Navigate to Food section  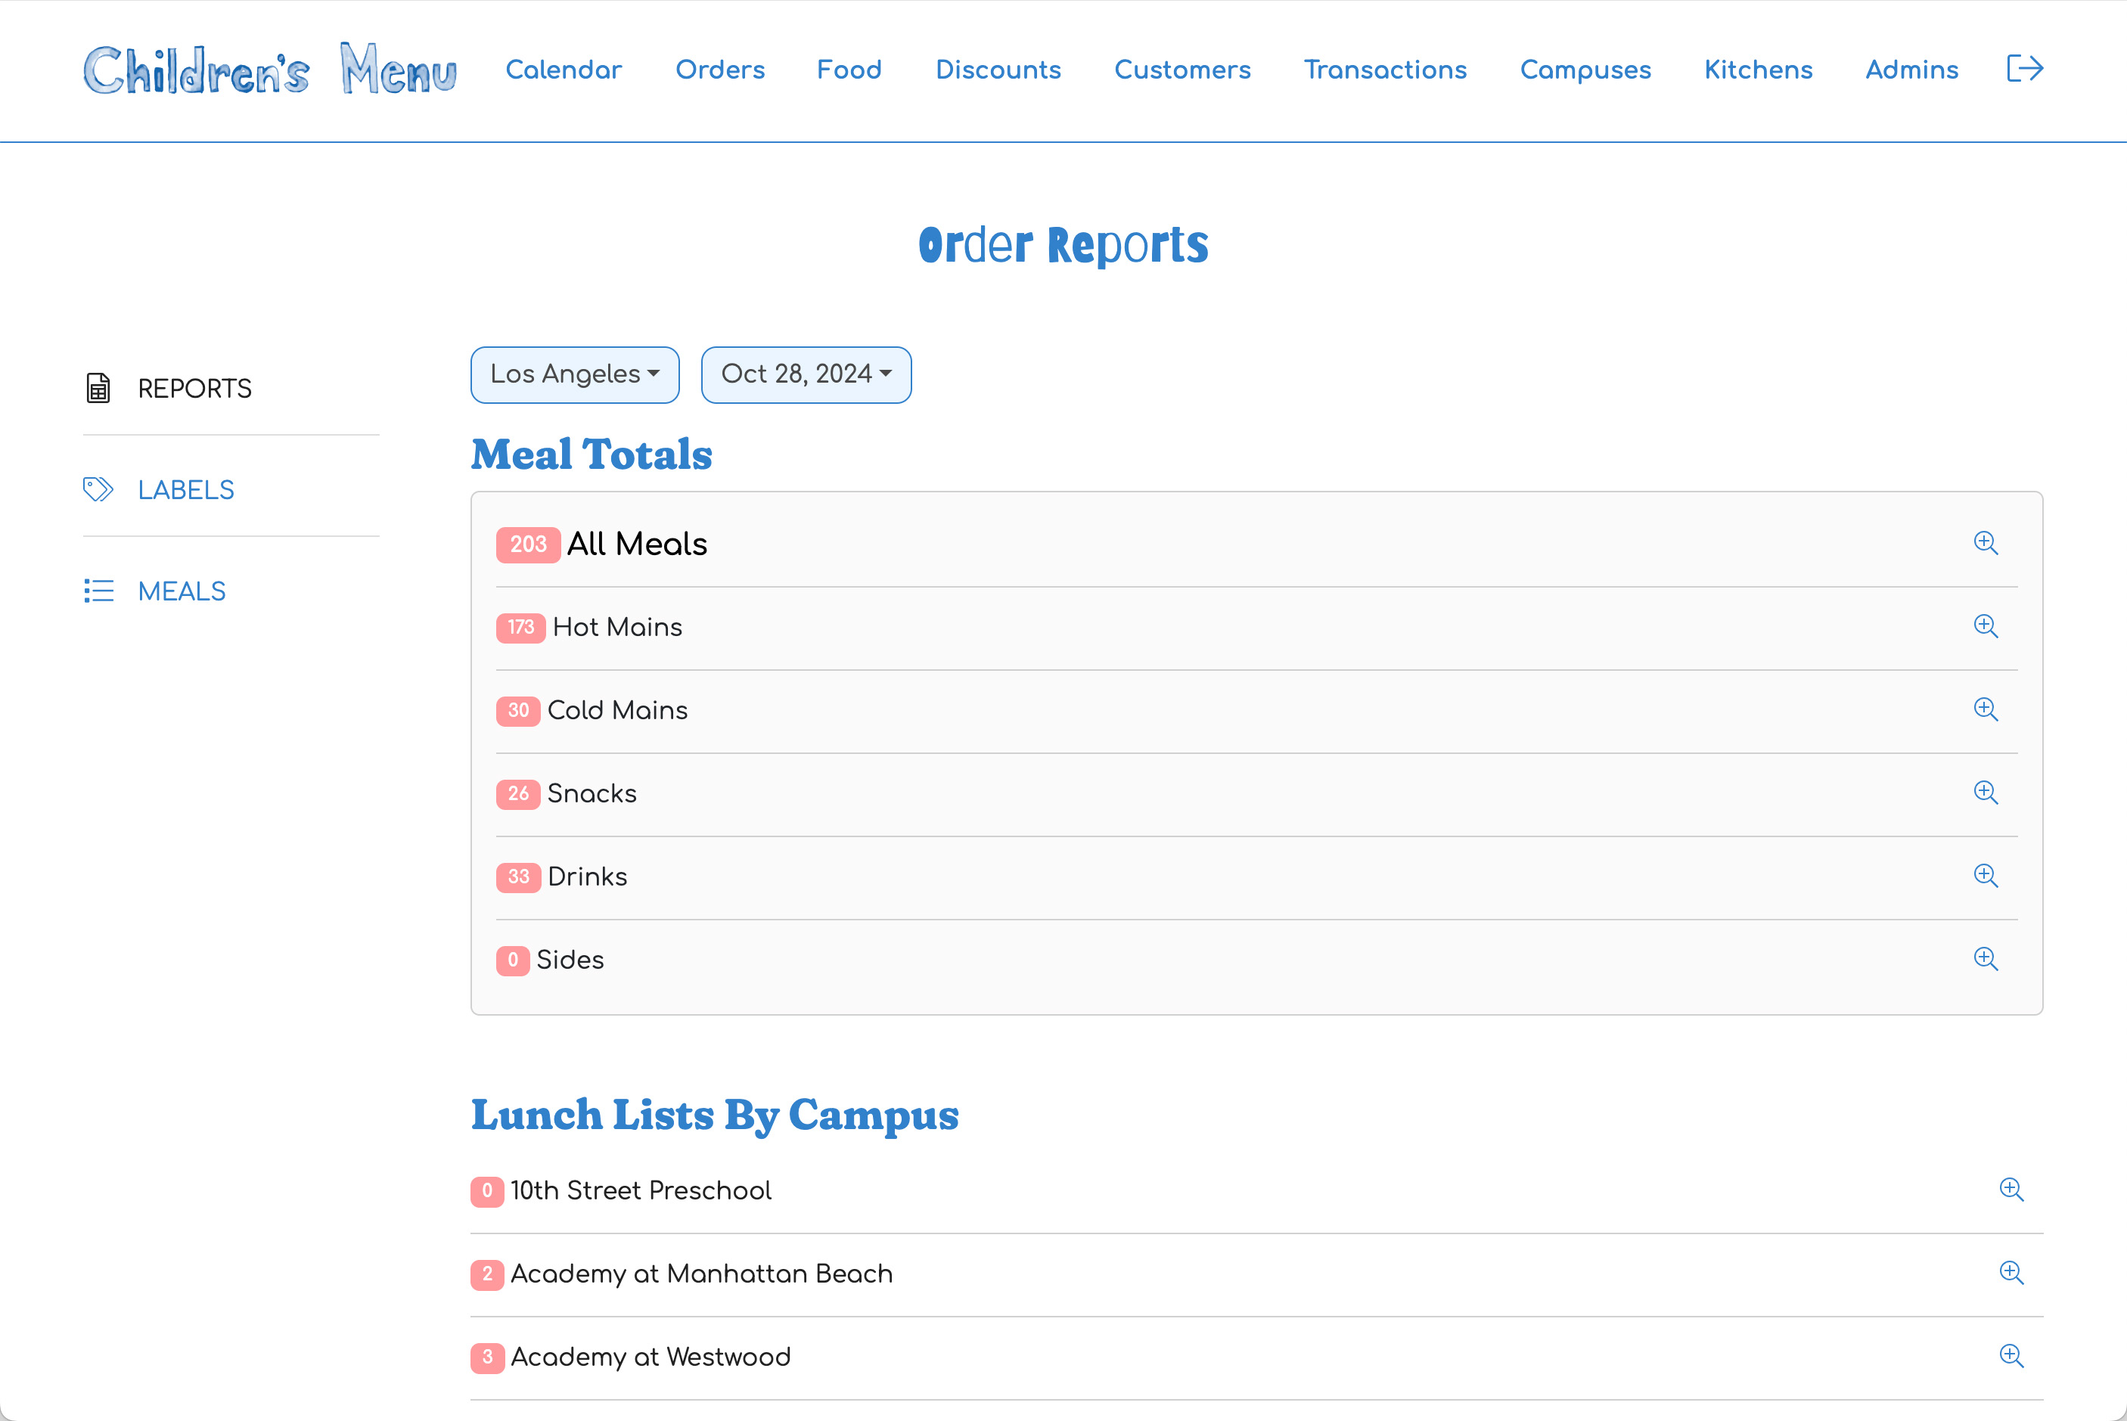click(848, 70)
